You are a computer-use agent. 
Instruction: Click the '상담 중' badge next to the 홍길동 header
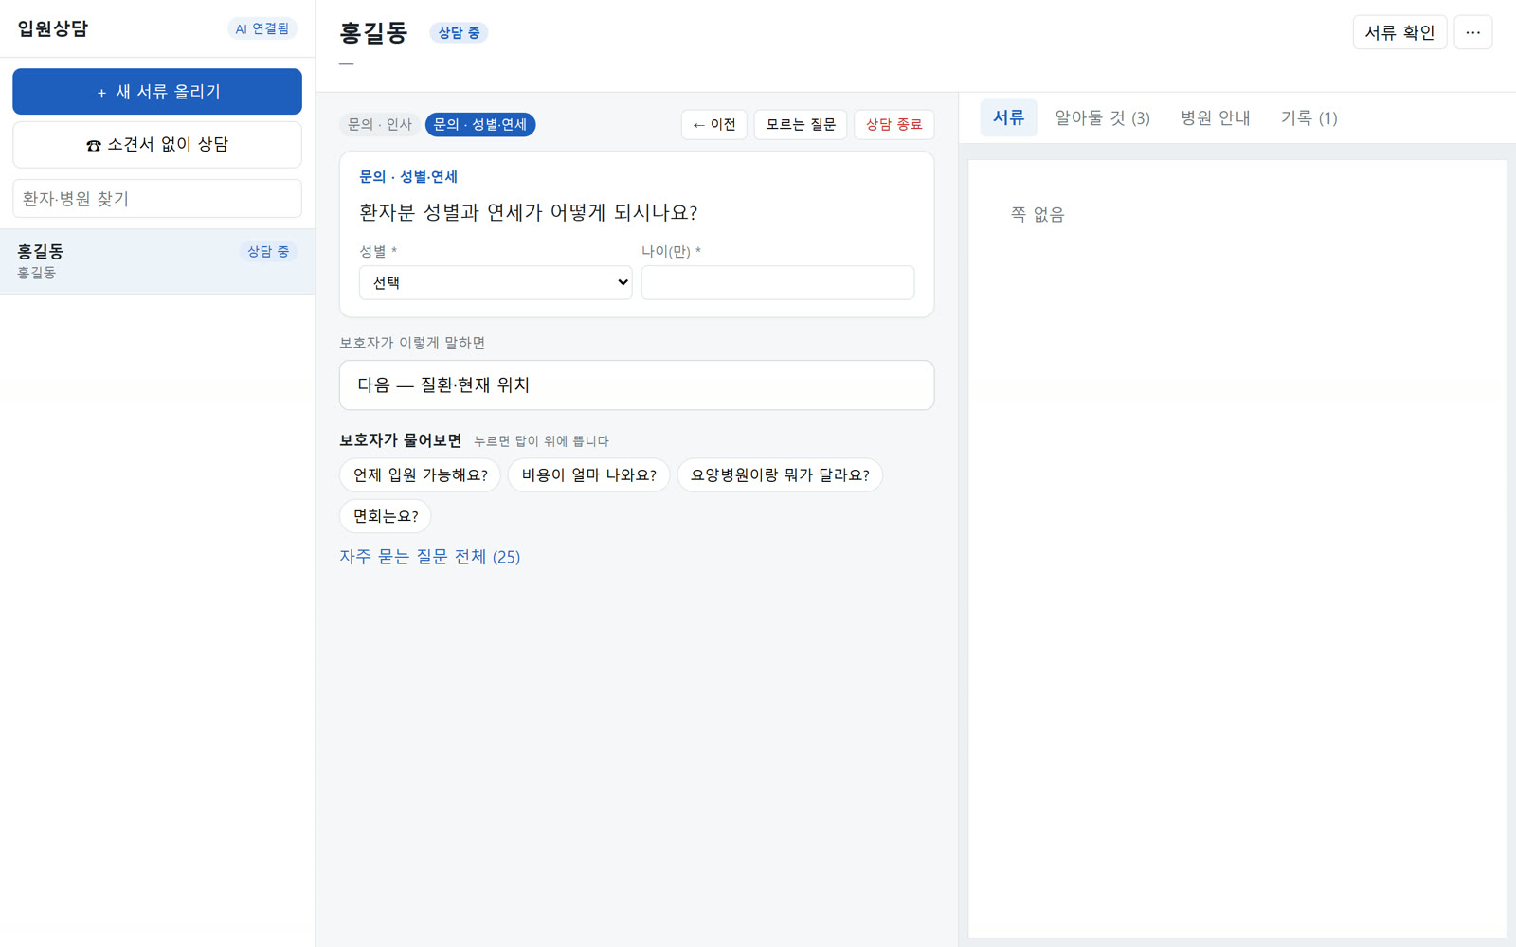point(459,32)
